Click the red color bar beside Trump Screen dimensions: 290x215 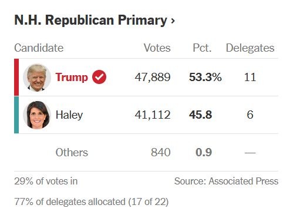(x=16, y=78)
